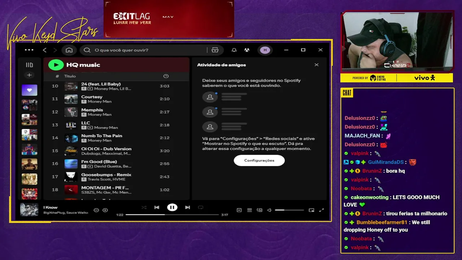Go forward with the right arrow

coord(55,50)
